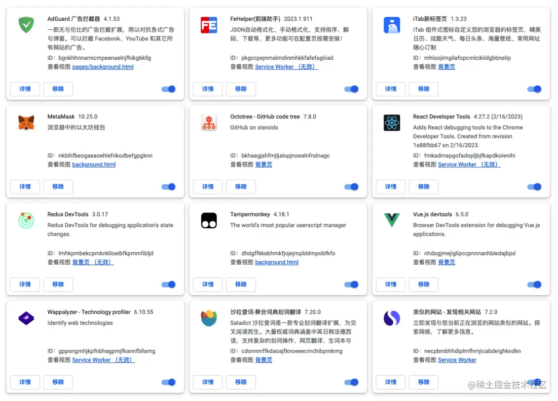Viewport: 558px width, 401px height.
Task: Open iTab 背景页 view link
Action: click(x=446, y=67)
